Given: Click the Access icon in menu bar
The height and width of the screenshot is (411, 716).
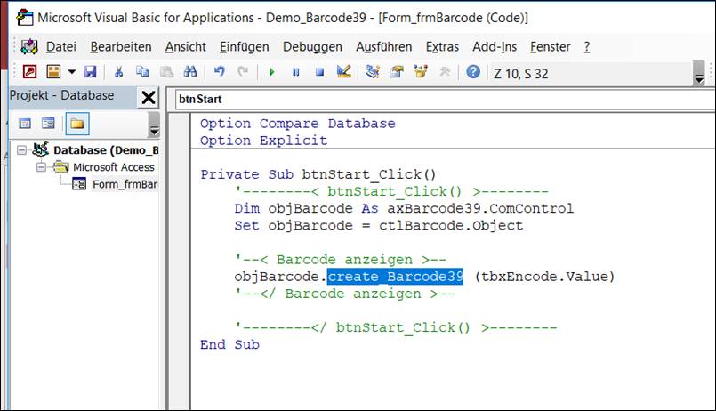Looking at the screenshot, I should click(x=29, y=46).
